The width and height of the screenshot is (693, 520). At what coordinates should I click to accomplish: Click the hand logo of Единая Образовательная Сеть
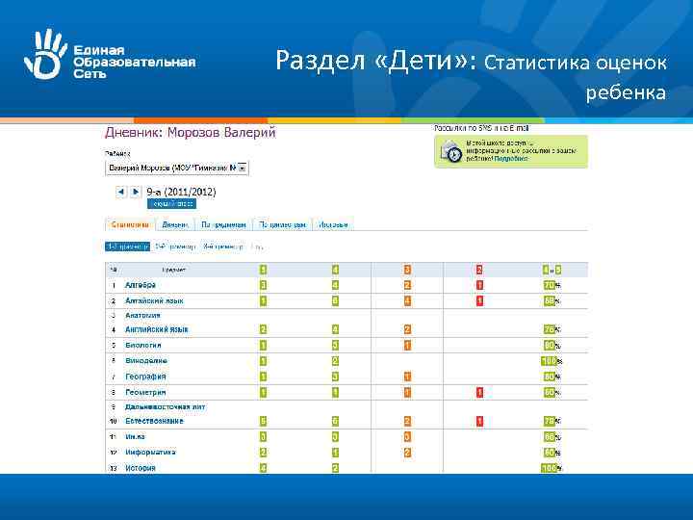[45, 54]
